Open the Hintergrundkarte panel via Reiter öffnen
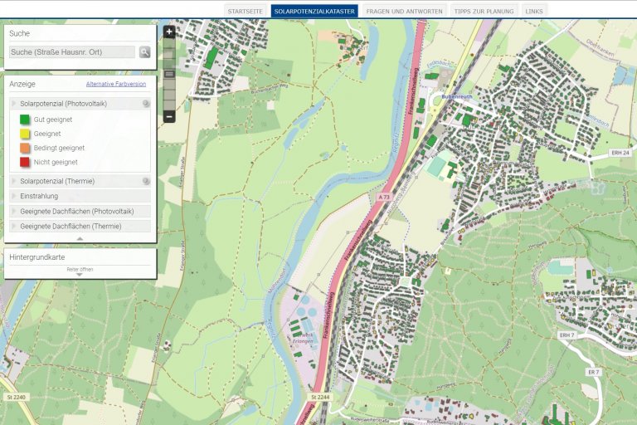The width and height of the screenshot is (637, 425). [80, 271]
